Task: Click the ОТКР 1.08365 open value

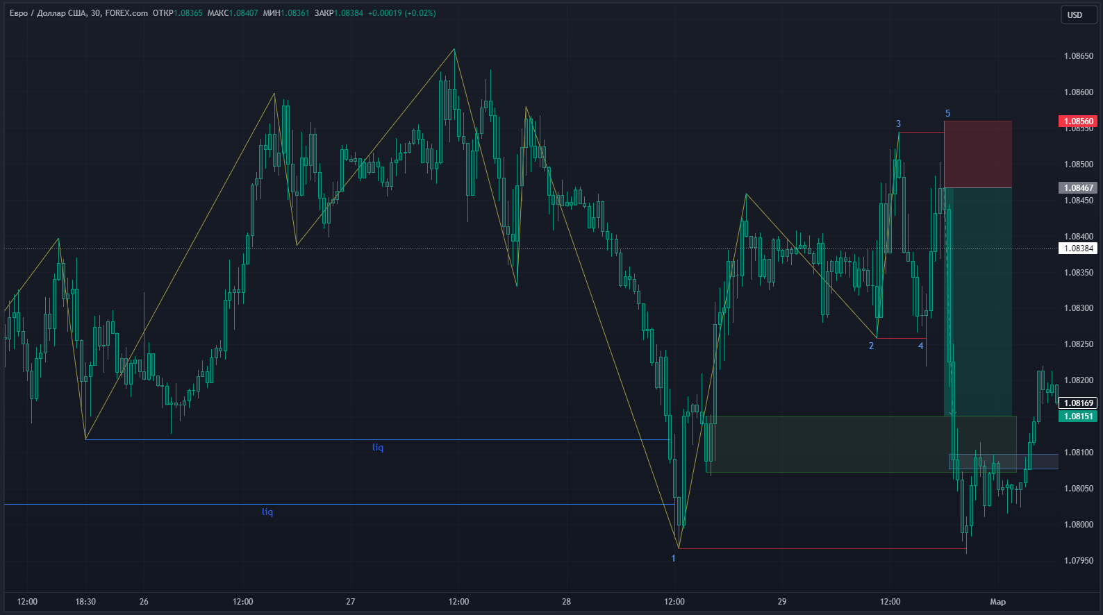Action: pos(178,13)
